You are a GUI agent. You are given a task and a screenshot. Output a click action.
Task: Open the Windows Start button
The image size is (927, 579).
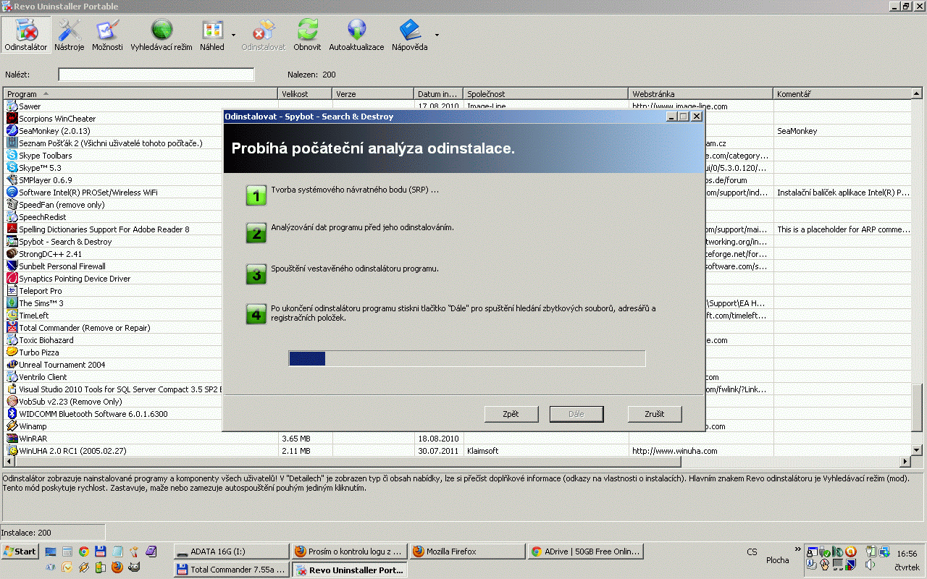click(x=20, y=551)
